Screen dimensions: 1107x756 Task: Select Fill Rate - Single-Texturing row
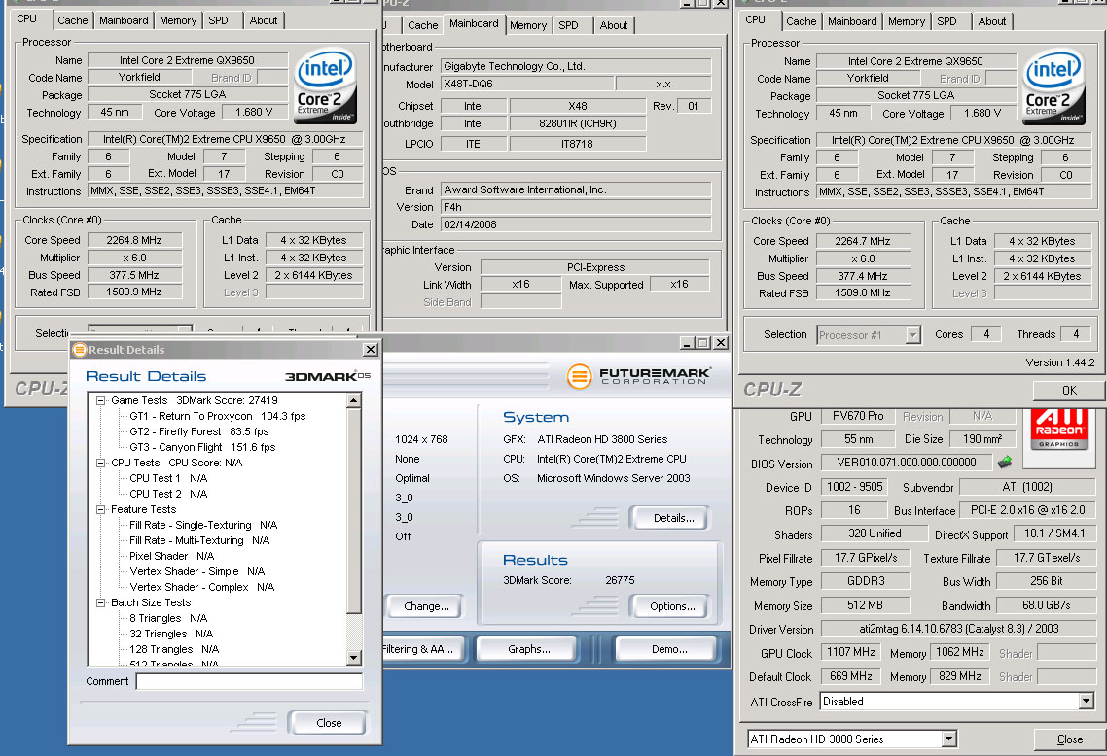tap(203, 525)
